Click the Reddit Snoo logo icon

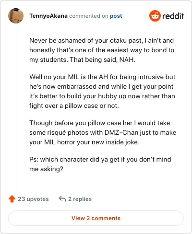(155, 16)
